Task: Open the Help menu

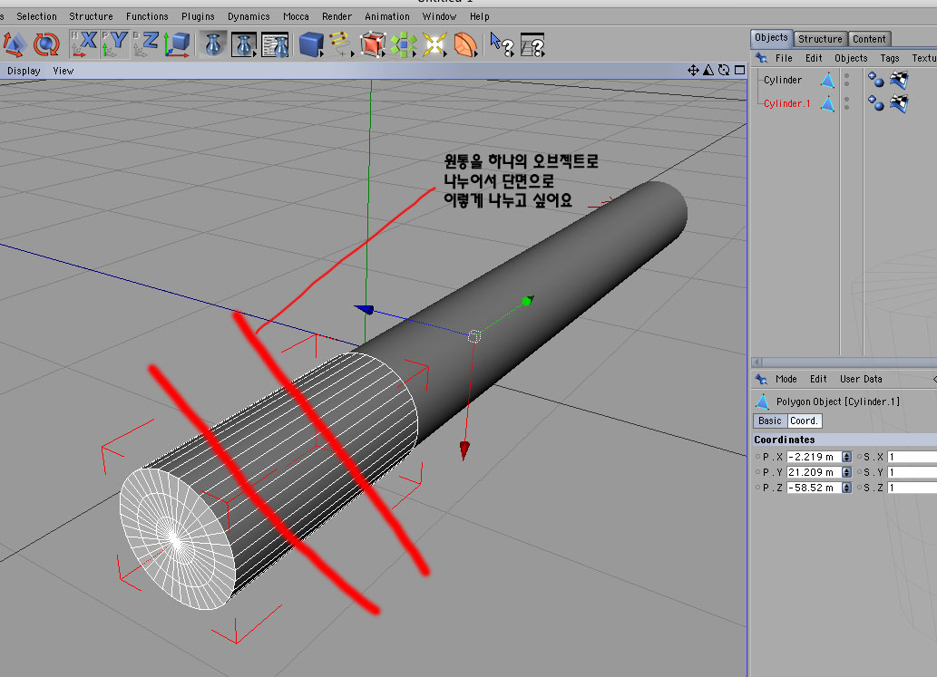Action: pyautogui.click(x=479, y=16)
